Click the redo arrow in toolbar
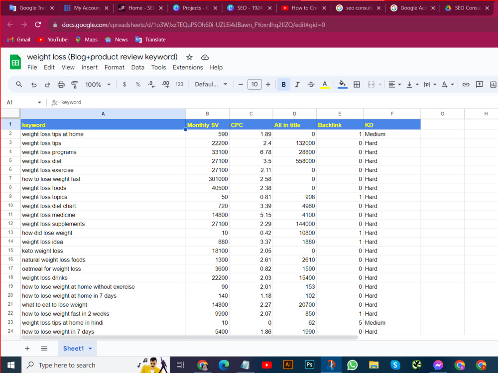This screenshot has height=373, width=498. [x=47, y=85]
